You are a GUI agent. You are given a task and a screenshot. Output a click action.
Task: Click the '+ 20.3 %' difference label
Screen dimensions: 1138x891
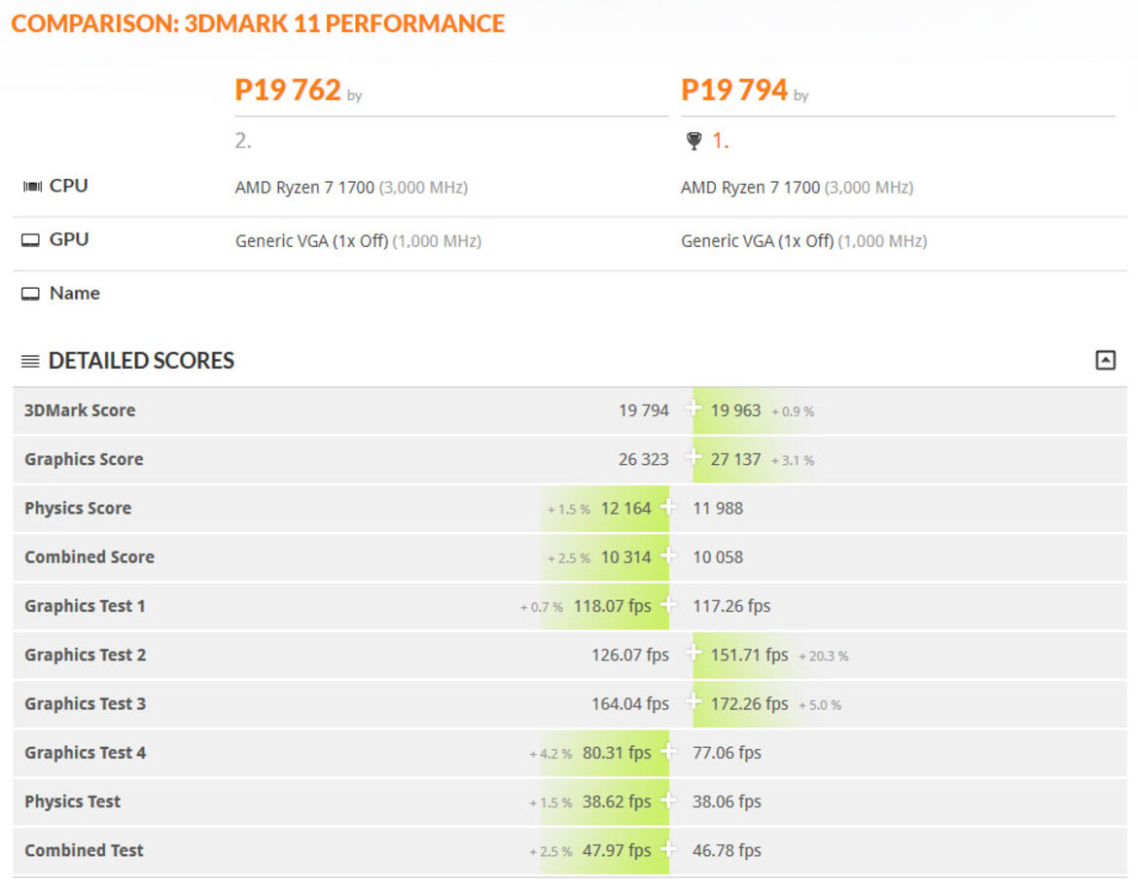(823, 656)
